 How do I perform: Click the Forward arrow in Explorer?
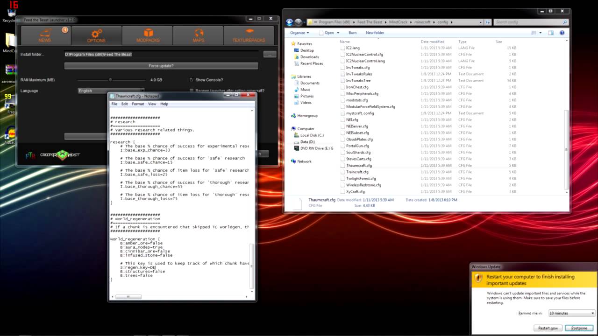pos(298,22)
